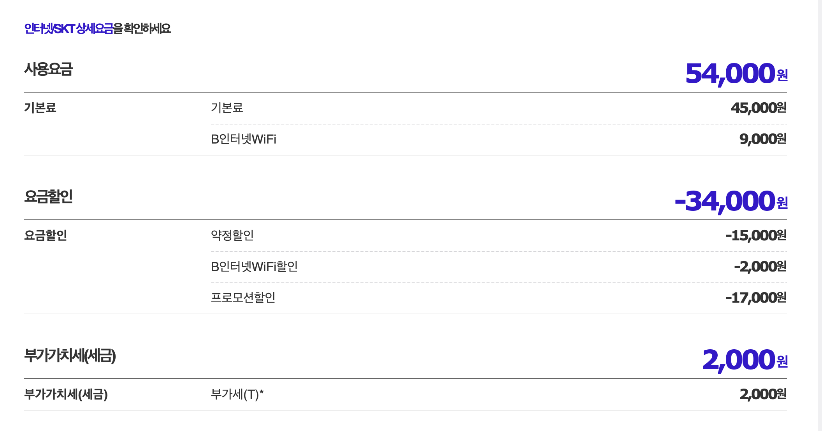Click the vertical scrollbar track at right edge

click(820, 215)
